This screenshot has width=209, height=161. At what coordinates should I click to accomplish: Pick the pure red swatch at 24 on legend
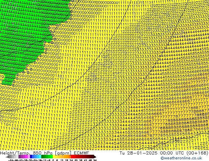[72, 157]
